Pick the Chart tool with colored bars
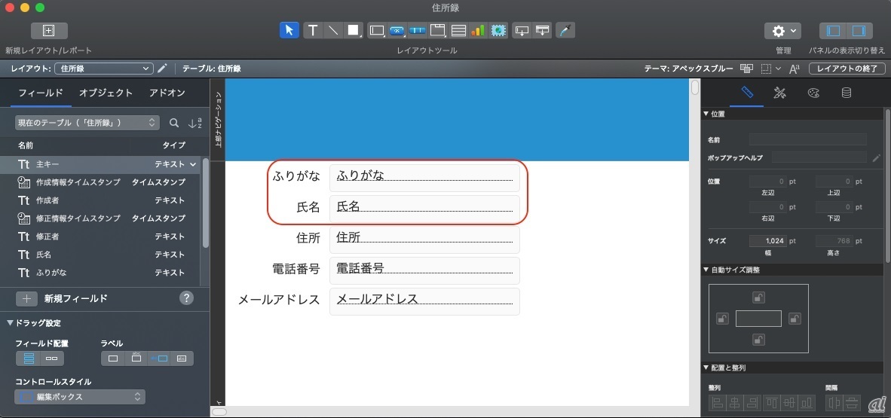891x418 pixels. coord(478,30)
